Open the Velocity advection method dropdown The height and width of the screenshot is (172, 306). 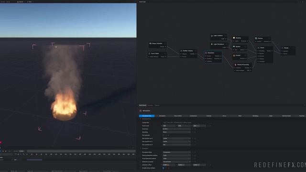(177, 155)
